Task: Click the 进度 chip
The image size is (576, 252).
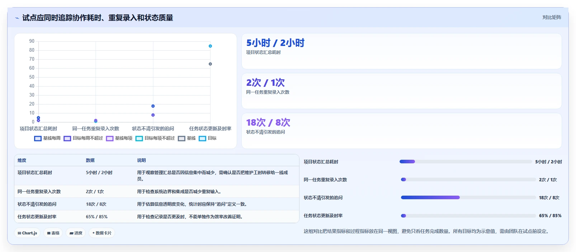Action: pyautogui.click(x=76, y=233)
